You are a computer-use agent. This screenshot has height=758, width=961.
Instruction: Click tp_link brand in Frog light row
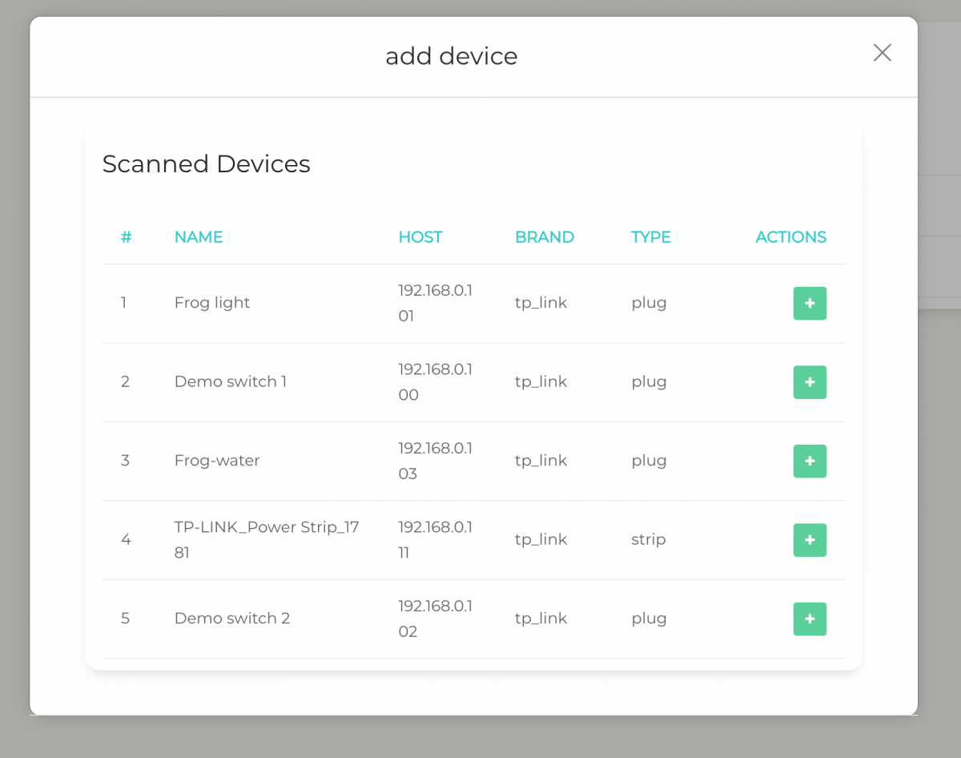[541, 303]
